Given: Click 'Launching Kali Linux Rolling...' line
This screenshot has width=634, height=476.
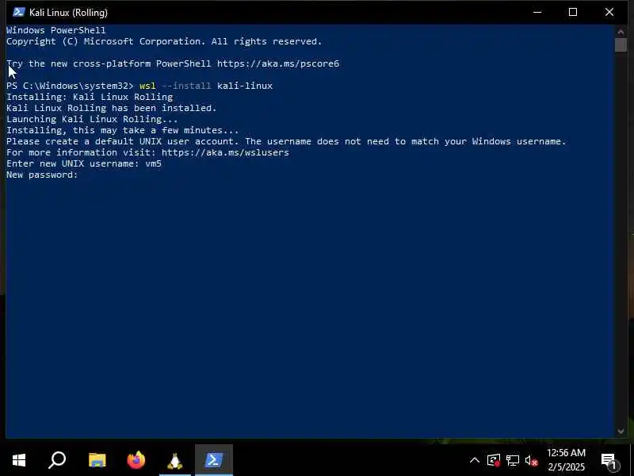Looking at the screenshot, I should coord(92,119).
